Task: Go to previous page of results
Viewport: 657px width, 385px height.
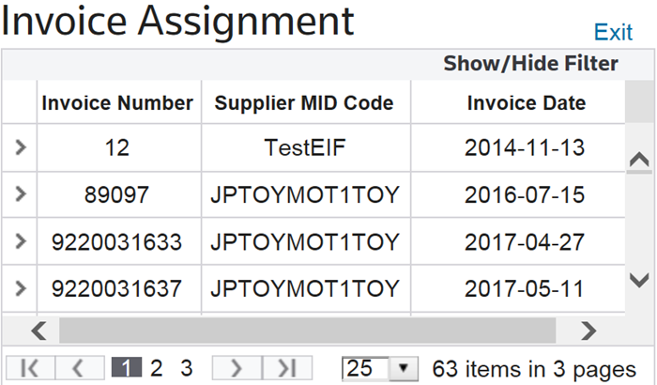Action: [x=79, y=368]
